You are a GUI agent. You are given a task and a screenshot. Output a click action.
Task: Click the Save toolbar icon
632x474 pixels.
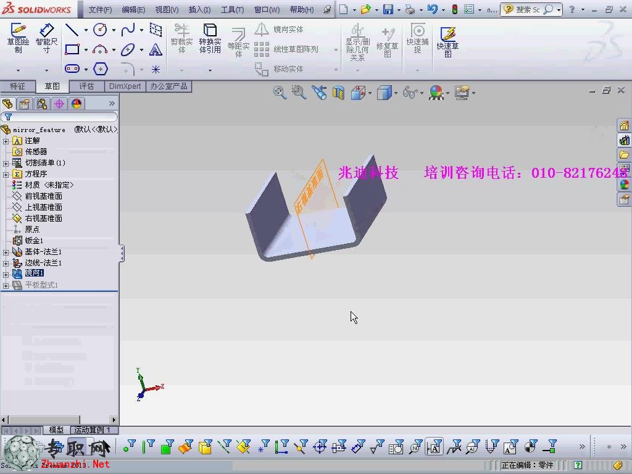tap(388, 9)
